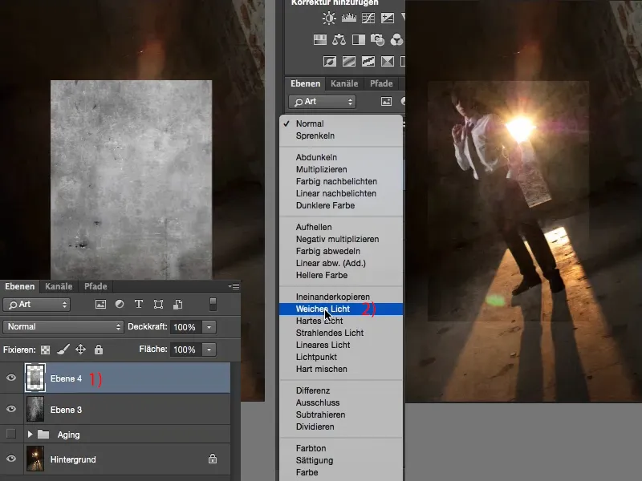Click the Ebene 4 layer thumbnail

point(36,378)
